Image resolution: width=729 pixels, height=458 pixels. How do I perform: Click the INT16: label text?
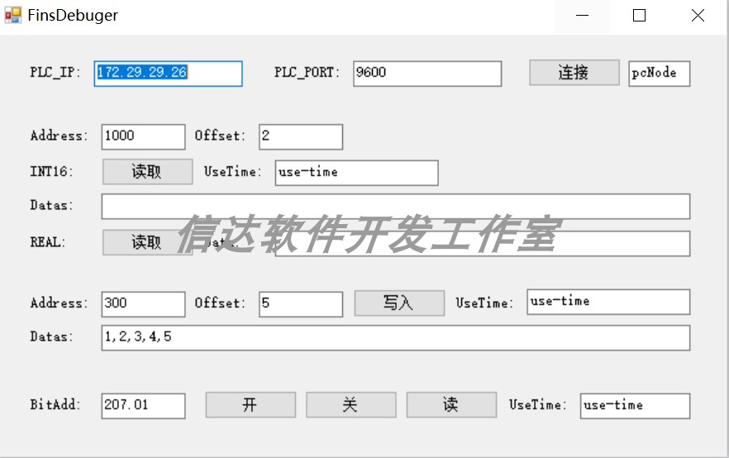coord(51,172)
